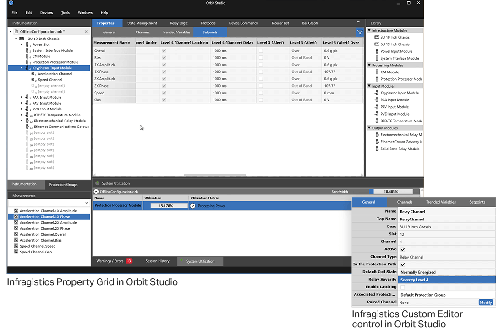Image resolution: width=504 pixels, height=336 pixels.
Task: Toggle the Active checkbox in custom editor
Action: (x=403, y=249)
